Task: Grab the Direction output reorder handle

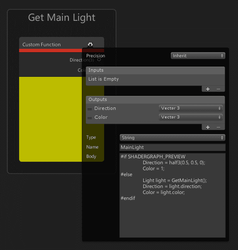Action: [x=90, y=109]
